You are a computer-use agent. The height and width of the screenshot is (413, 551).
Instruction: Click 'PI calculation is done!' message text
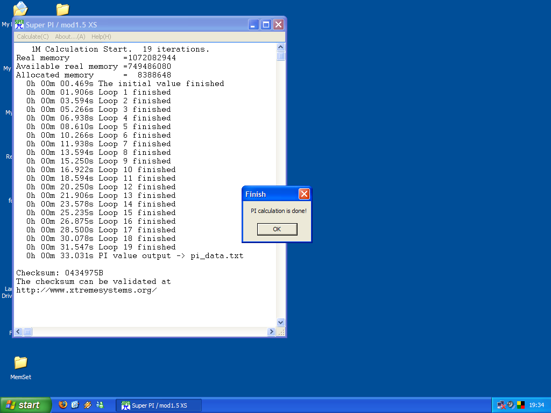278,211
